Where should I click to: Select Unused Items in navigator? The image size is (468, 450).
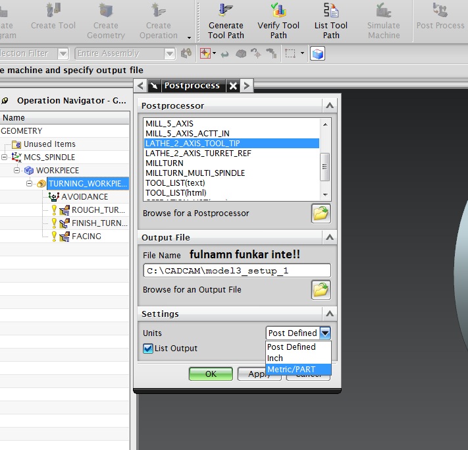(49, 144)
